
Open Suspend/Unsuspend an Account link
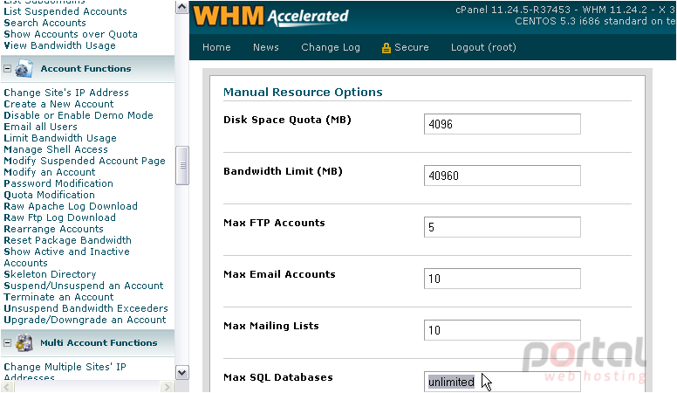point(84,286)
